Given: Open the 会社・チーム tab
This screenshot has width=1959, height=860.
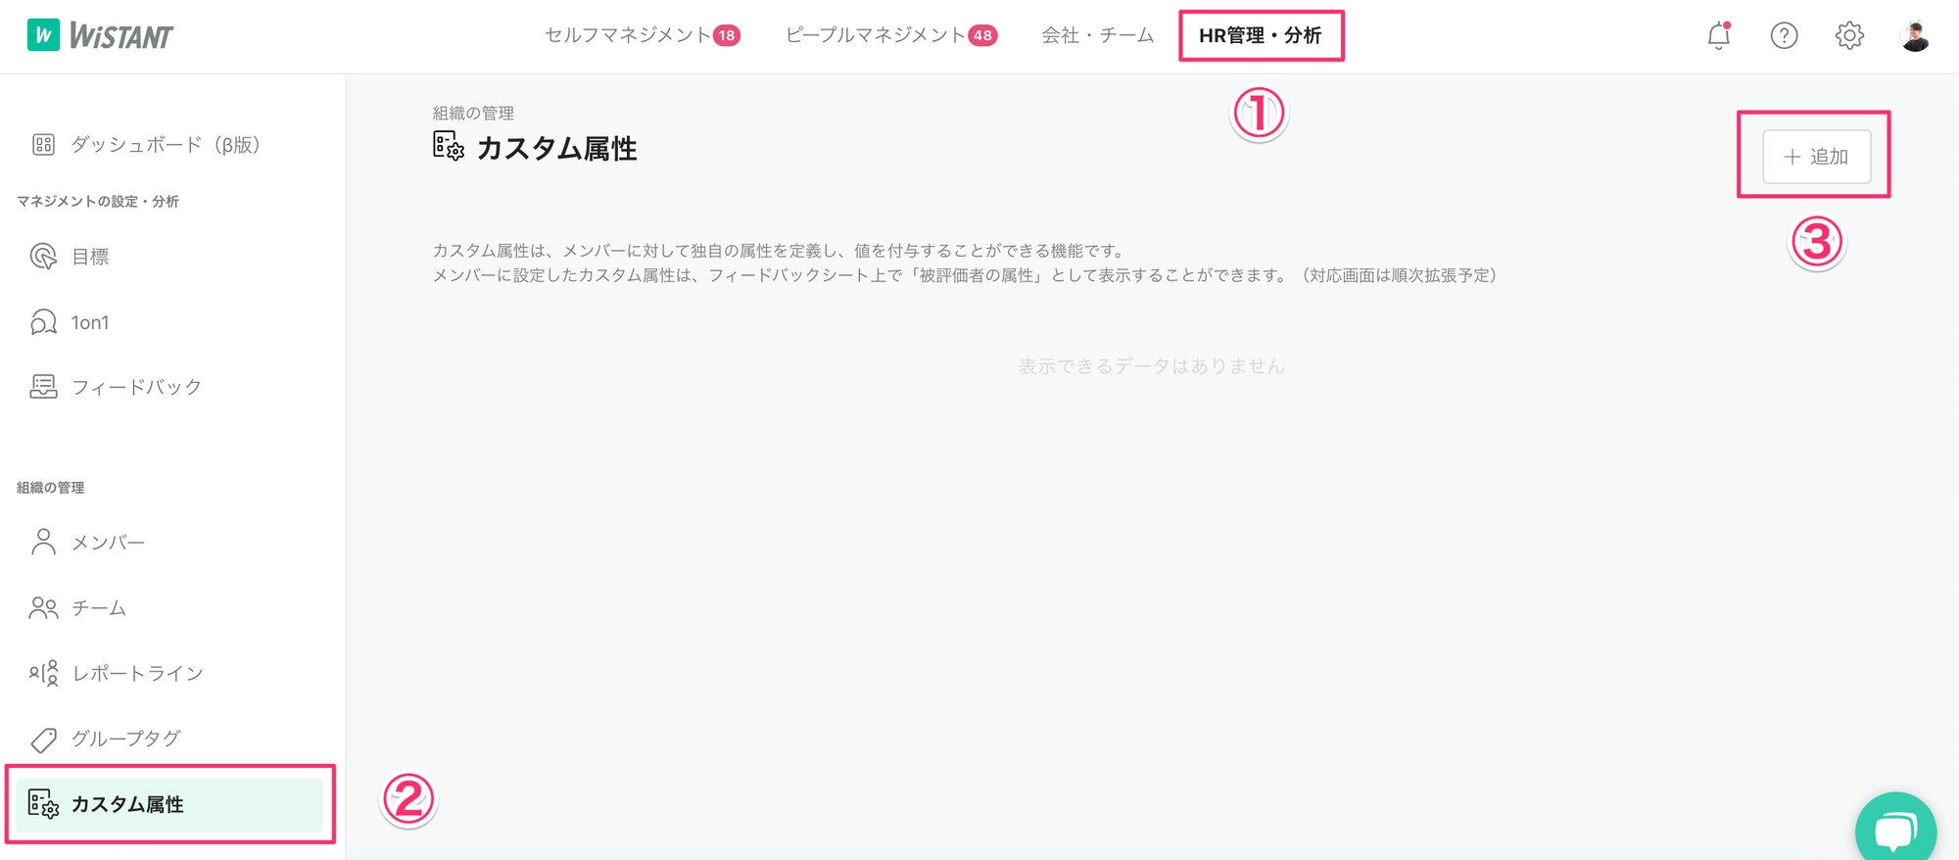Looking at the screenshot, I should point(1097,36).
